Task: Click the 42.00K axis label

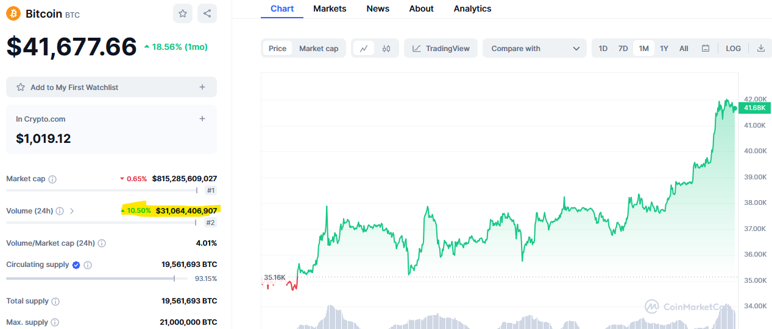Action: pos(755,99)
